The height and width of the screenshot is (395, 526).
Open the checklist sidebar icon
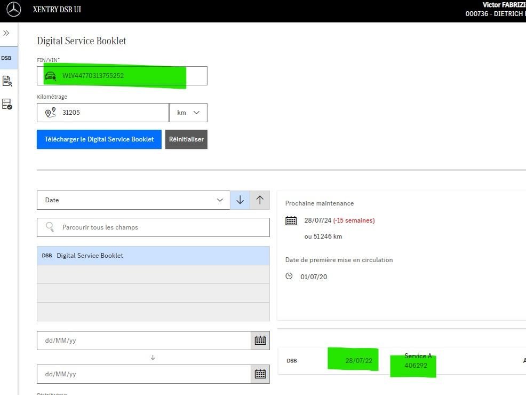[x=7, y=104]
